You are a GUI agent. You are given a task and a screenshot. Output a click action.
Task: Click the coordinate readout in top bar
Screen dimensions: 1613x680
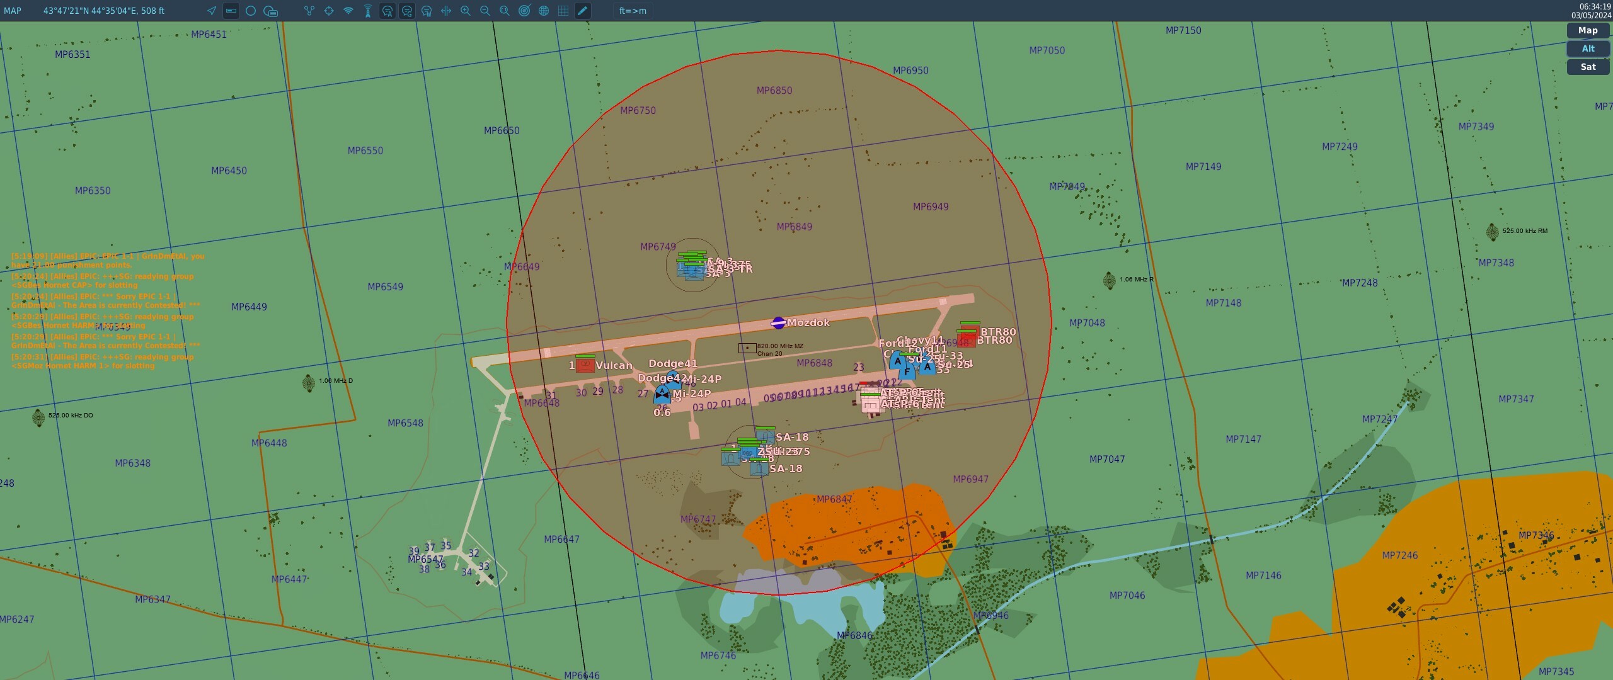click(104, 11)
